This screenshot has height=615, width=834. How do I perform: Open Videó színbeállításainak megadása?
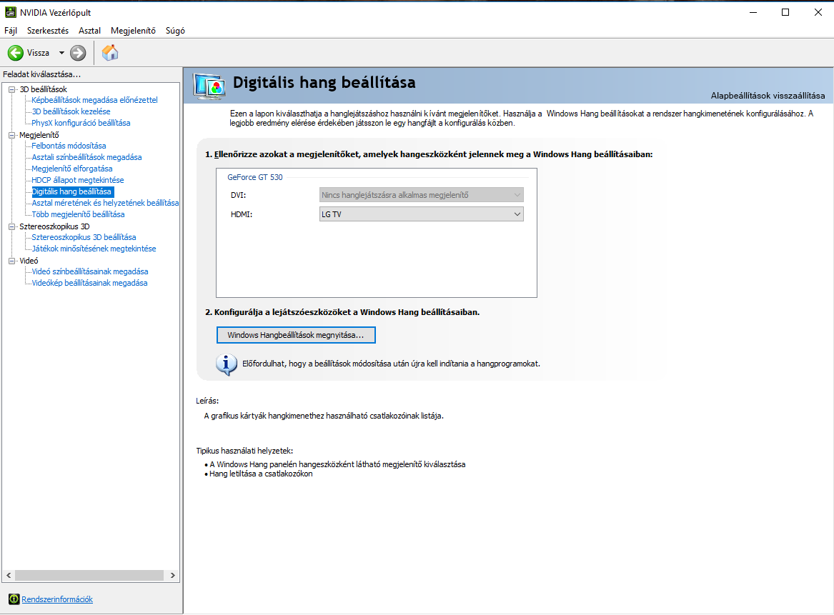pos(90,271)
